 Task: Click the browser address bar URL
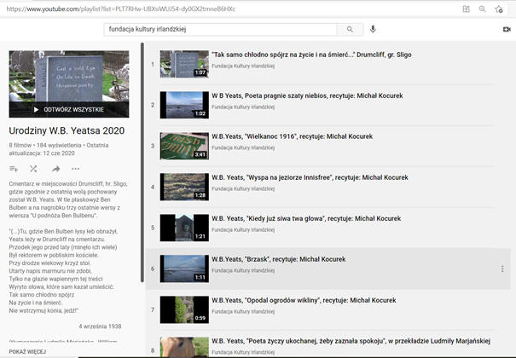(121, 9)
